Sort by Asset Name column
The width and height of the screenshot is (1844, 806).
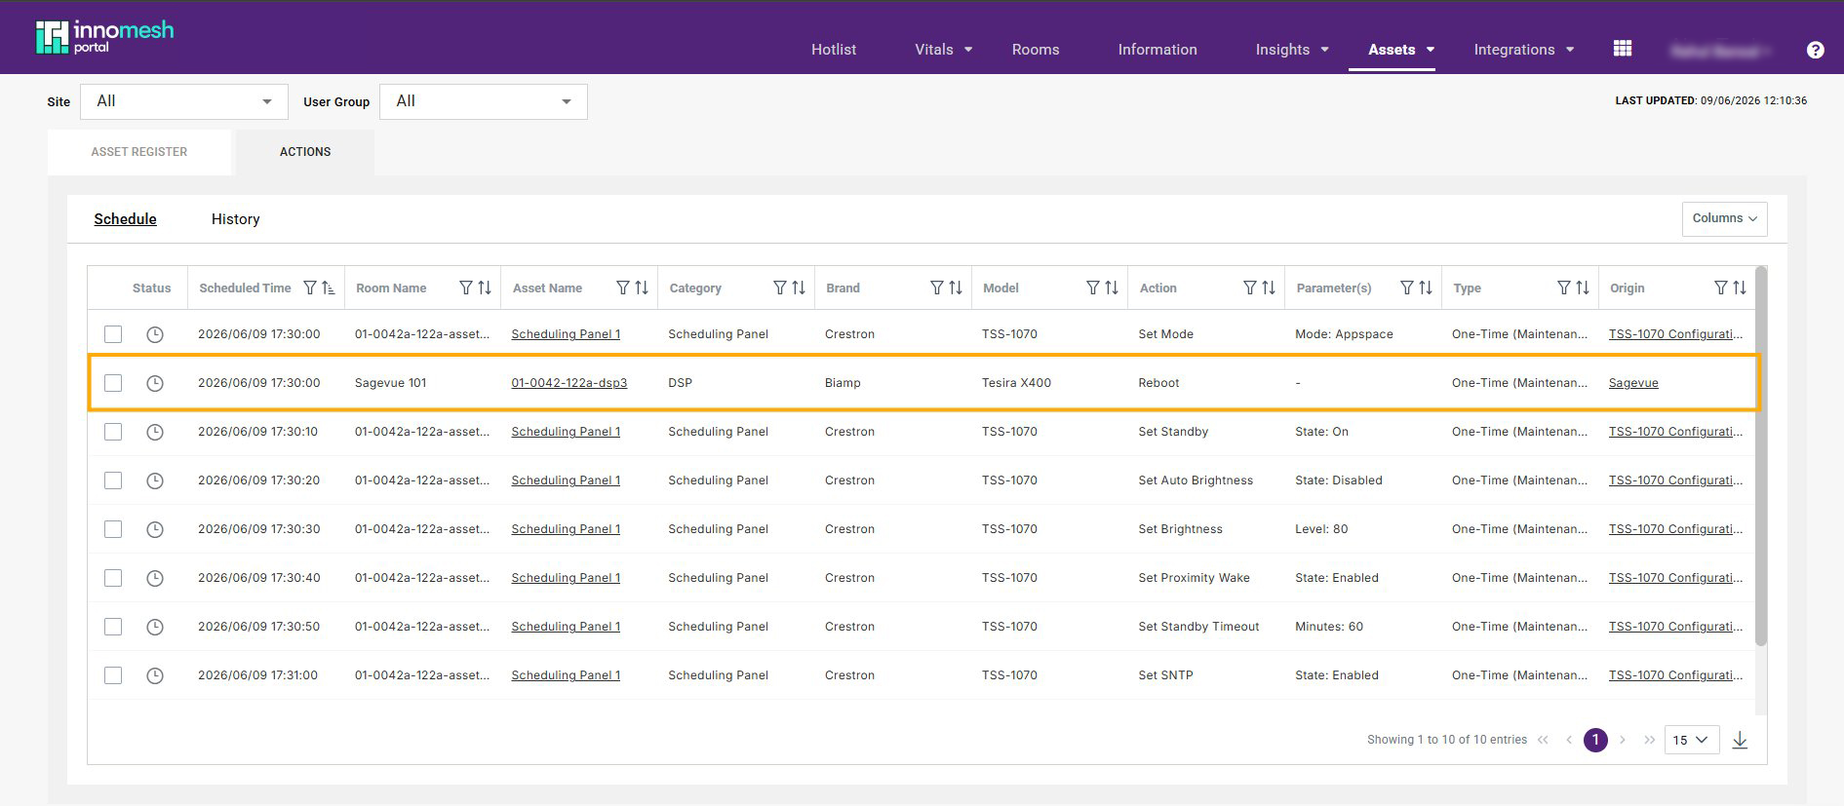coord(642,288)
